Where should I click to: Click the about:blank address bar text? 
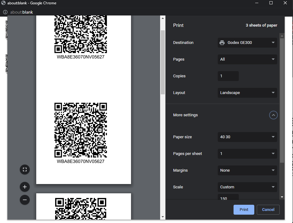pyautogui.click(x=21, y=12)
